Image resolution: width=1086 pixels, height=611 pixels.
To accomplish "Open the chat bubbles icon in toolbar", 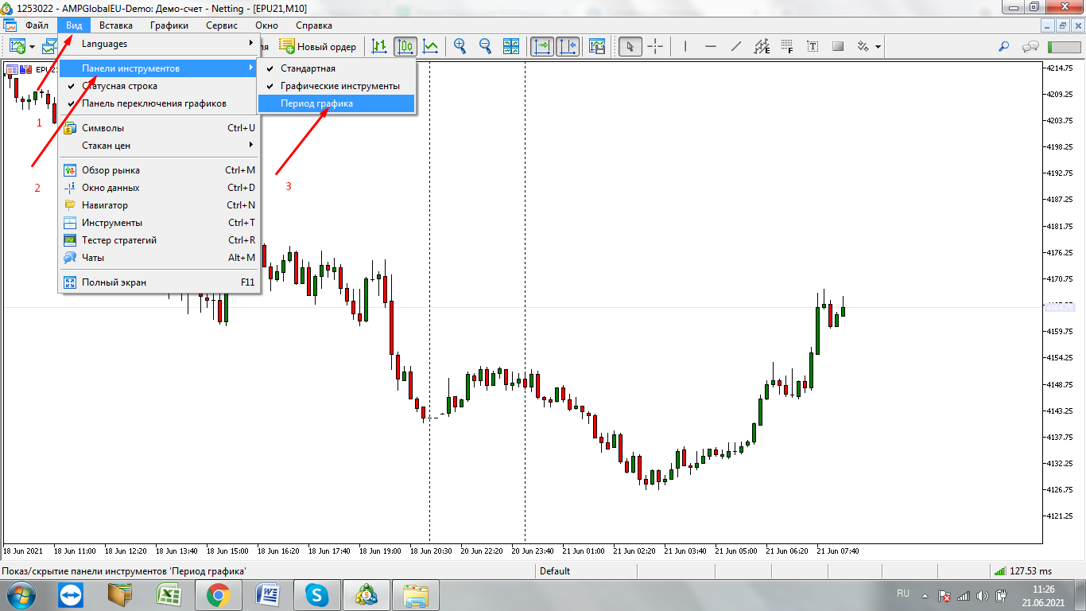I will tap(1030, 46).
